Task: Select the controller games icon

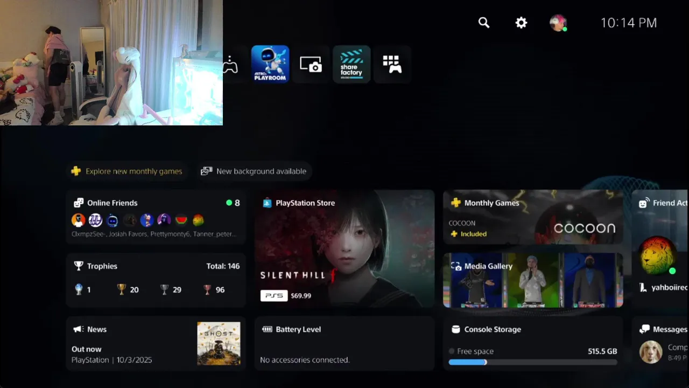Action: (x=230, y=64)
